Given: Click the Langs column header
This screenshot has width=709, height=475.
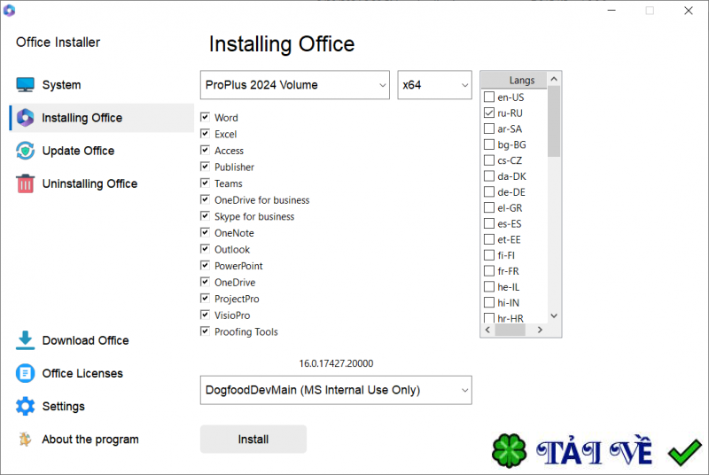Looking at the screenshot, I should click(514, 80).
